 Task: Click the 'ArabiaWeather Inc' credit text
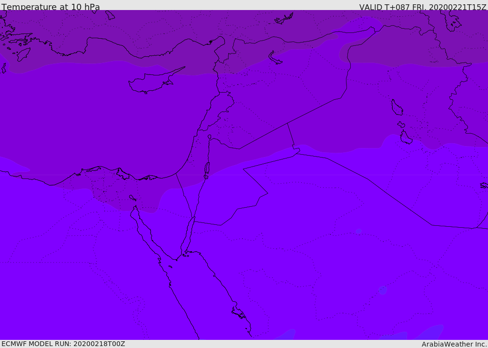454,344
